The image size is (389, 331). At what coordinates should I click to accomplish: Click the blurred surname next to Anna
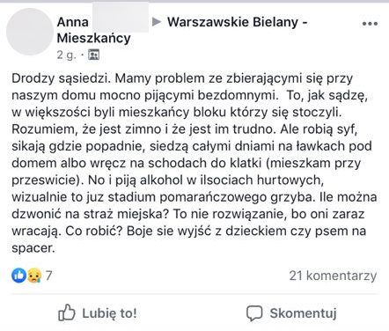121,18
